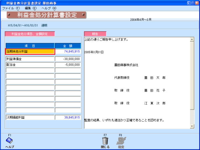Click the F8 confirm icon
The height and width of the screenshot is (150, 200).
pyautogui.click(x=120, y=141)
